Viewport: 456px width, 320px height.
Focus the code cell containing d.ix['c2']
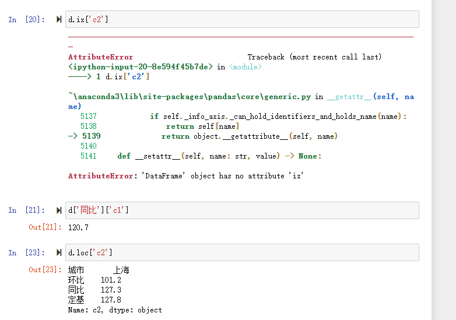pos(242,19)
